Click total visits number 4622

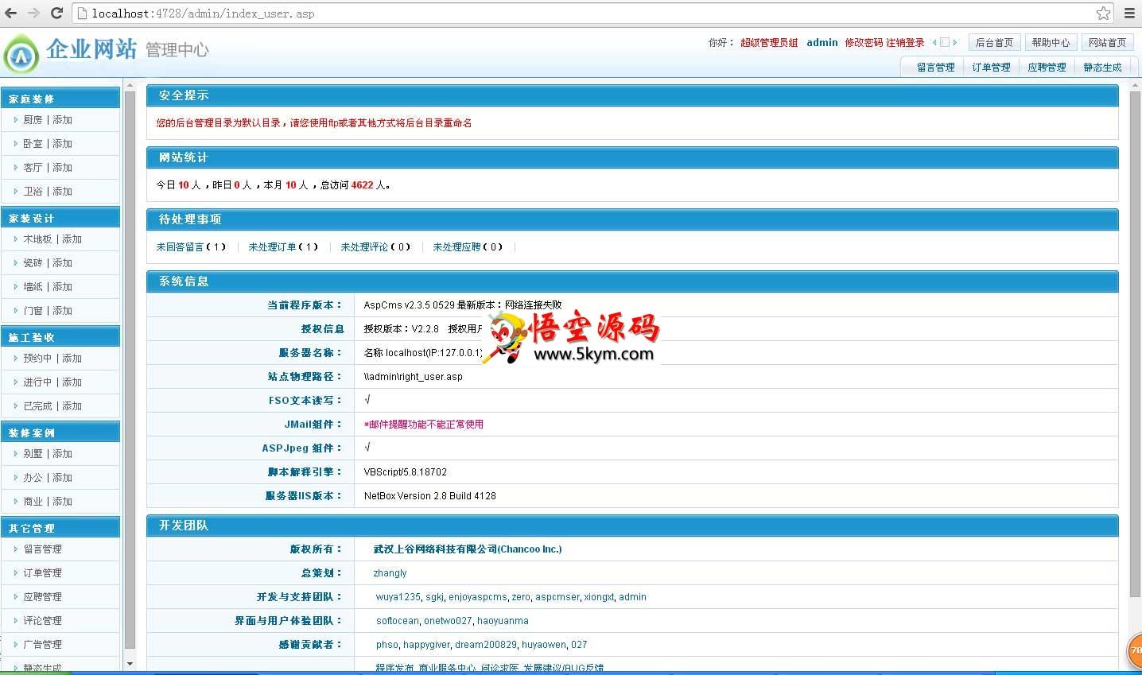coord(362,185)
